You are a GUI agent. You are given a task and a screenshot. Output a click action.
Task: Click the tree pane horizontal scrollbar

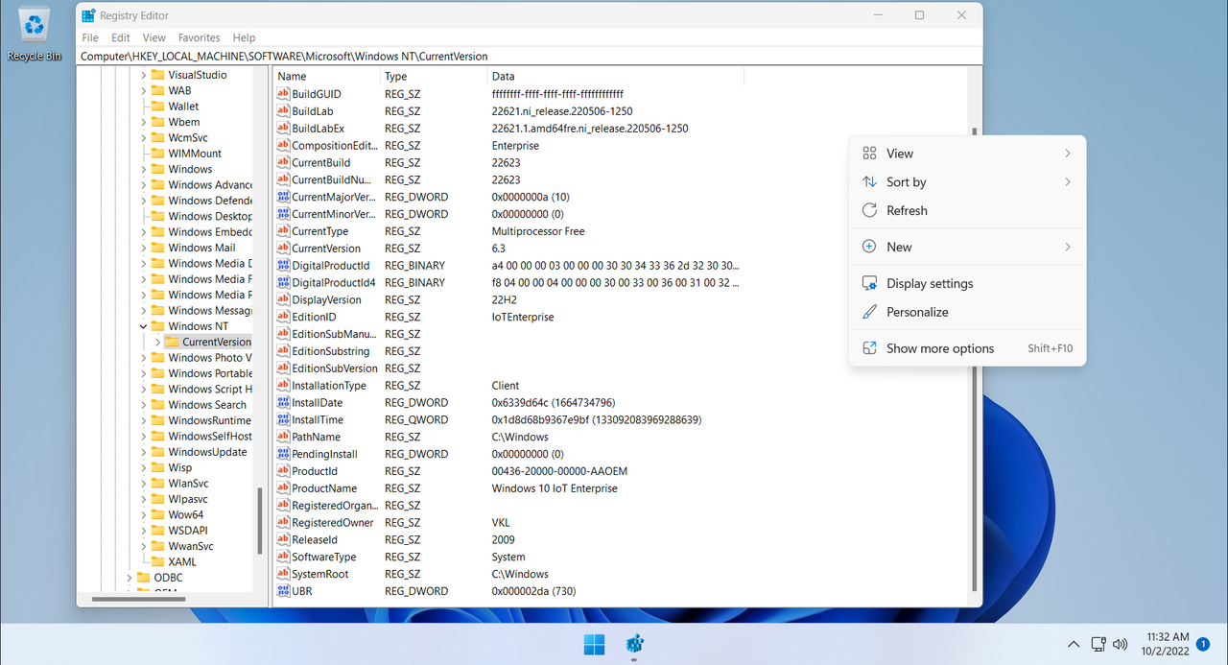(138, 600)
